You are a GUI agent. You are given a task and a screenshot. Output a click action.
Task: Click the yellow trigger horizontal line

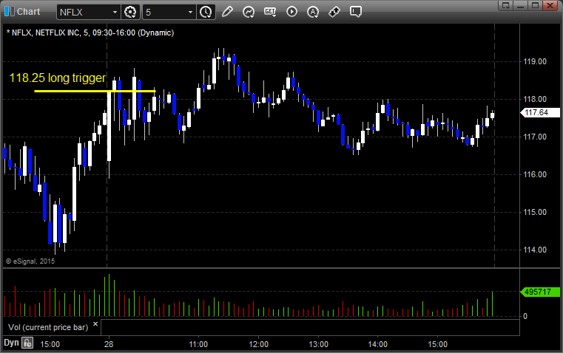point(95,91)
